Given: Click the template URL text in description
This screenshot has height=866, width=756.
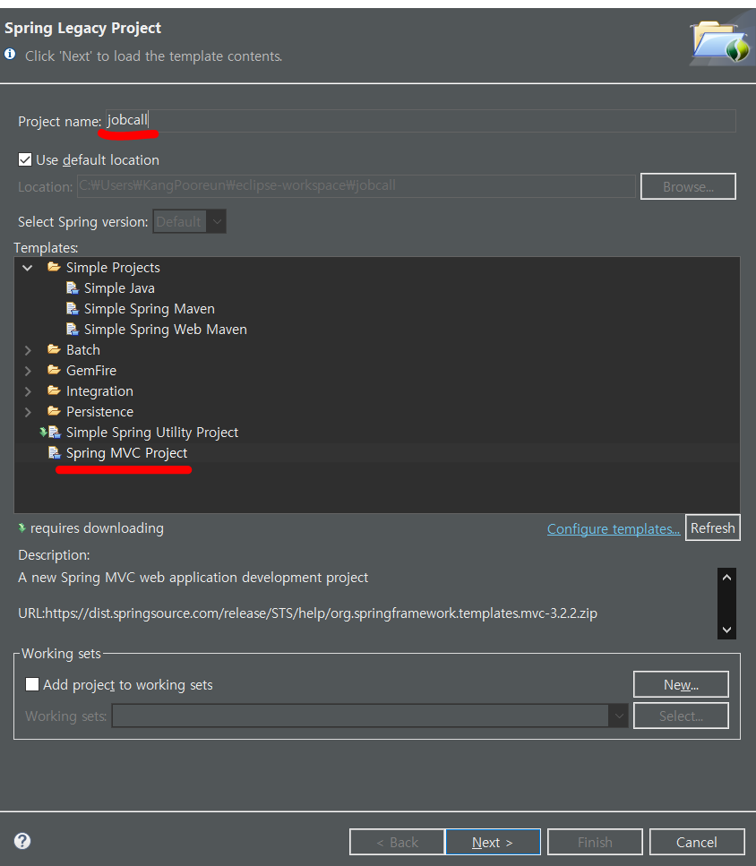Looking at the screenshot, I should 307,613.
